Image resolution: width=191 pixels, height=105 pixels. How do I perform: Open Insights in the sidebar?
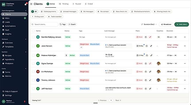[14, 34]
